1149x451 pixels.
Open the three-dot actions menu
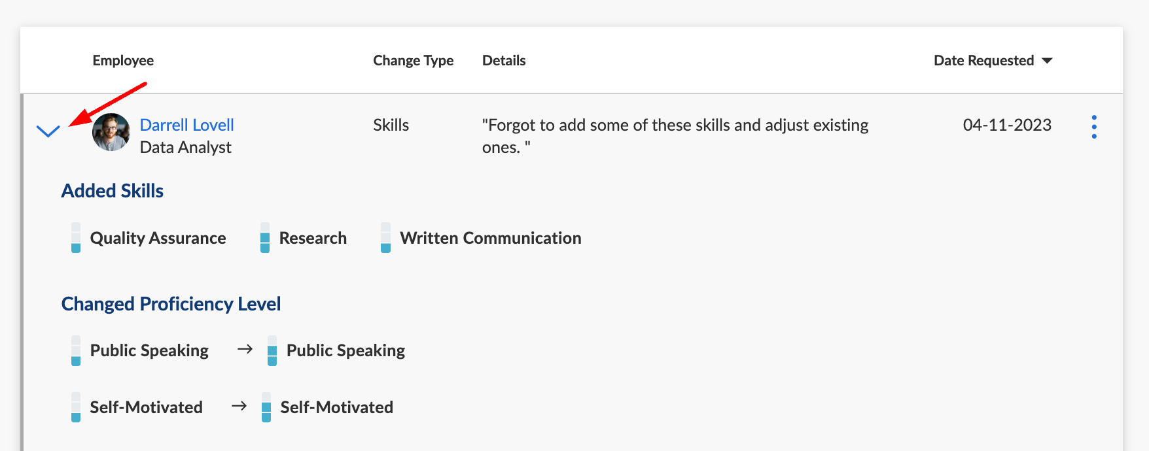point(1094,127)
